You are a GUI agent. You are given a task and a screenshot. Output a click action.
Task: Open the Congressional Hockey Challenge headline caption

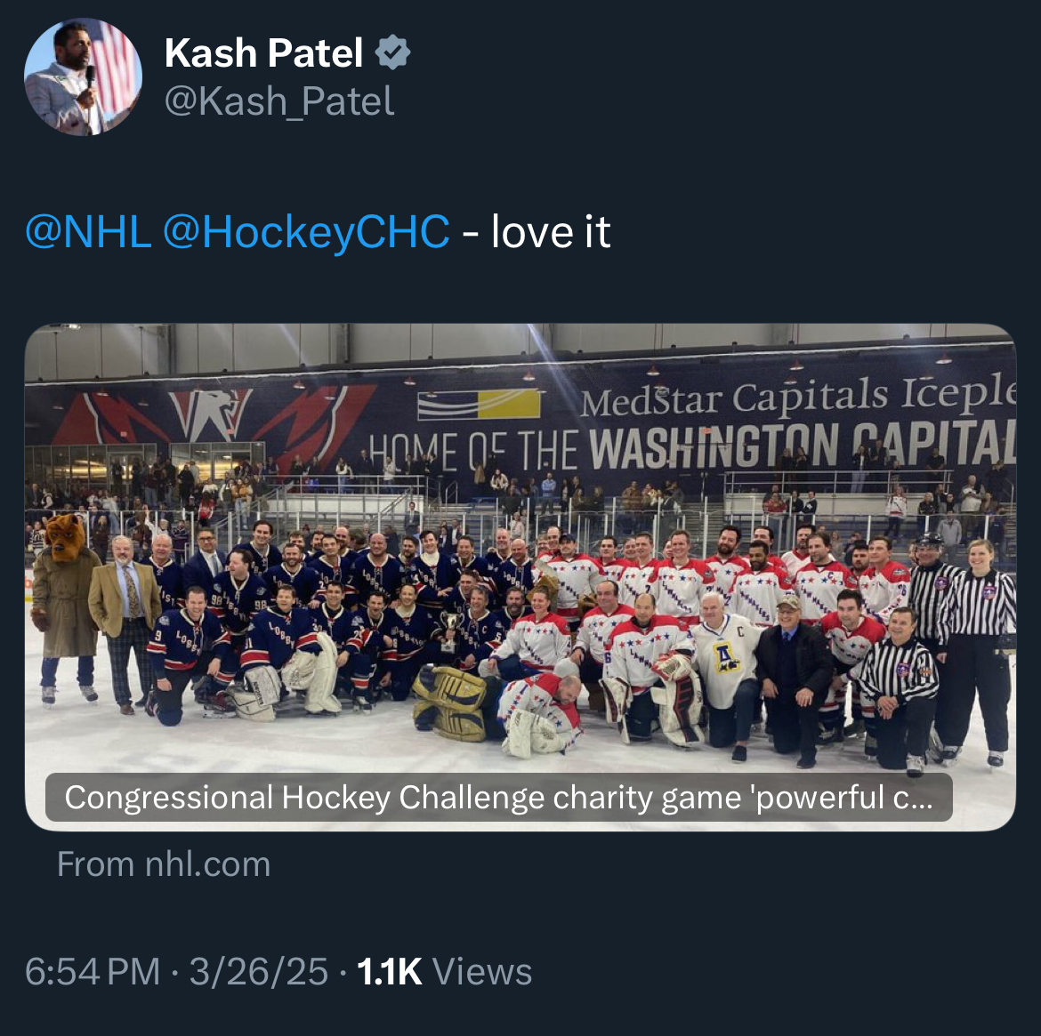click(498, 797)
